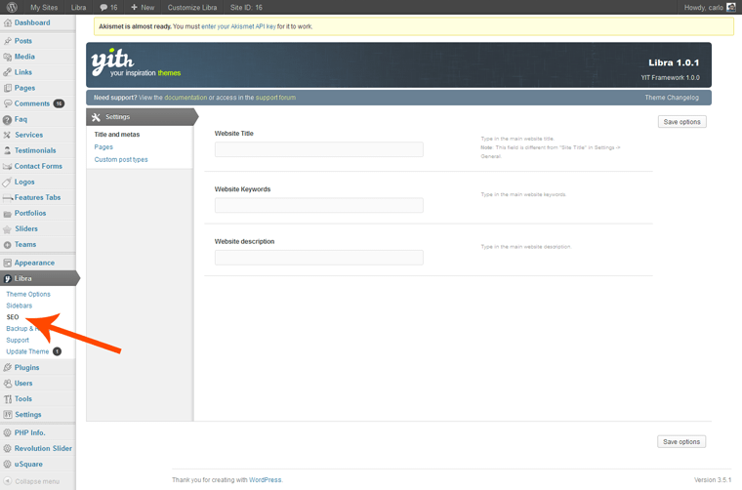Click the Sliders star icon
The image size is (742, 490).
(7, 229)
